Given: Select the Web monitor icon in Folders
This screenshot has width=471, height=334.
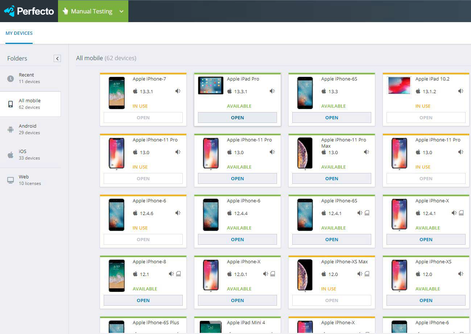Looking at the screenshot, I should coord(11,180).
